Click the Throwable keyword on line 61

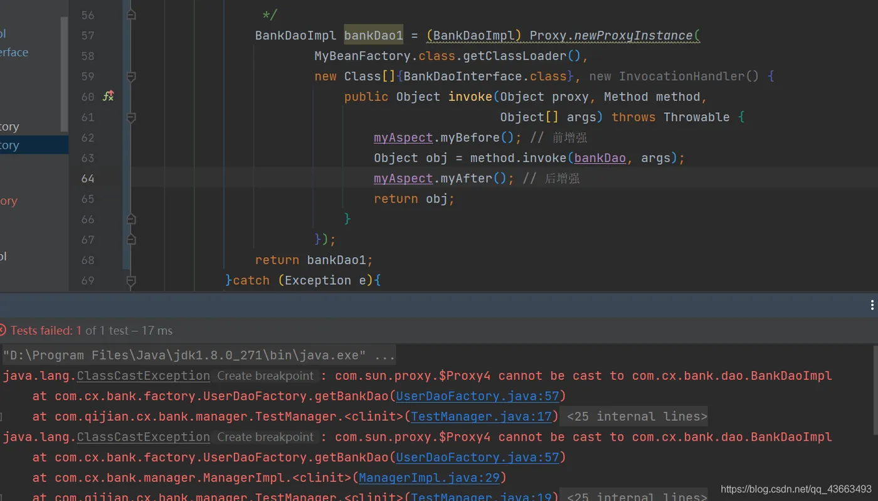696,117
